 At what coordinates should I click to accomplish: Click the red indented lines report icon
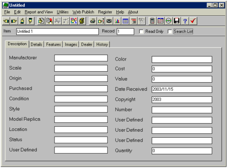coord(133,21)
